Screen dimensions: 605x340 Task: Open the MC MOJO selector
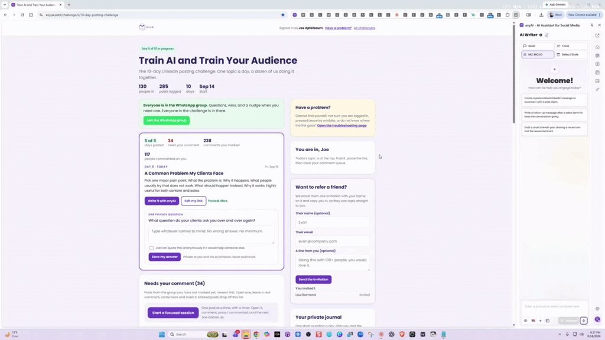[538, 54]
